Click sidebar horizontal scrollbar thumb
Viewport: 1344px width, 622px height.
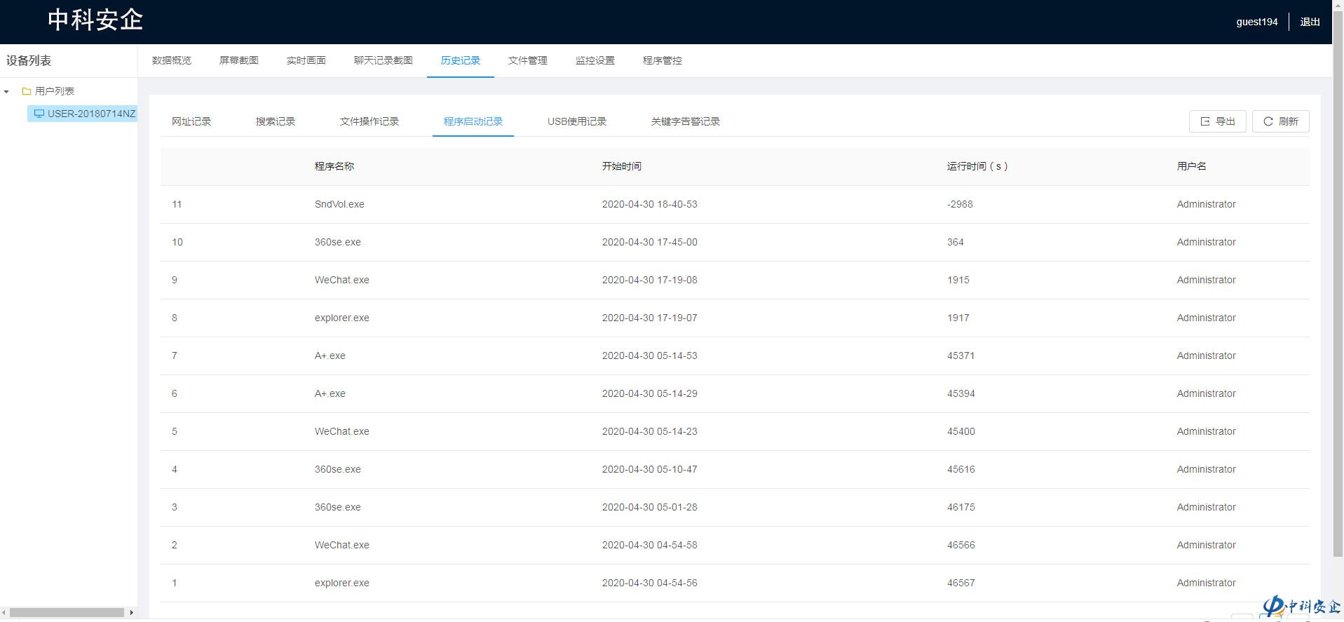click(67, 612)
